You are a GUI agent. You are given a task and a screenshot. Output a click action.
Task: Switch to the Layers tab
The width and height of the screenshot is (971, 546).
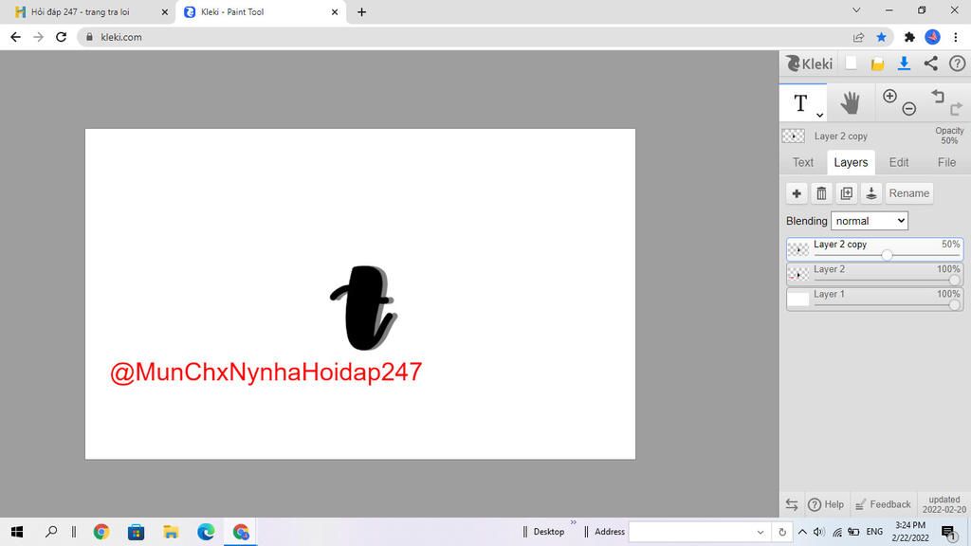(x=851, y=162)
